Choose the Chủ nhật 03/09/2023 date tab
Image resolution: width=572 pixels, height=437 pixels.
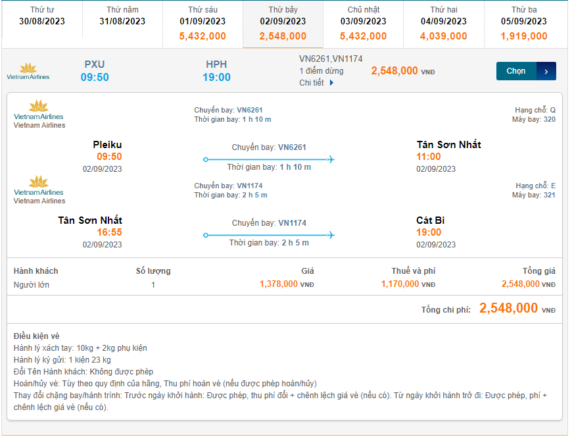pos(364,24)
